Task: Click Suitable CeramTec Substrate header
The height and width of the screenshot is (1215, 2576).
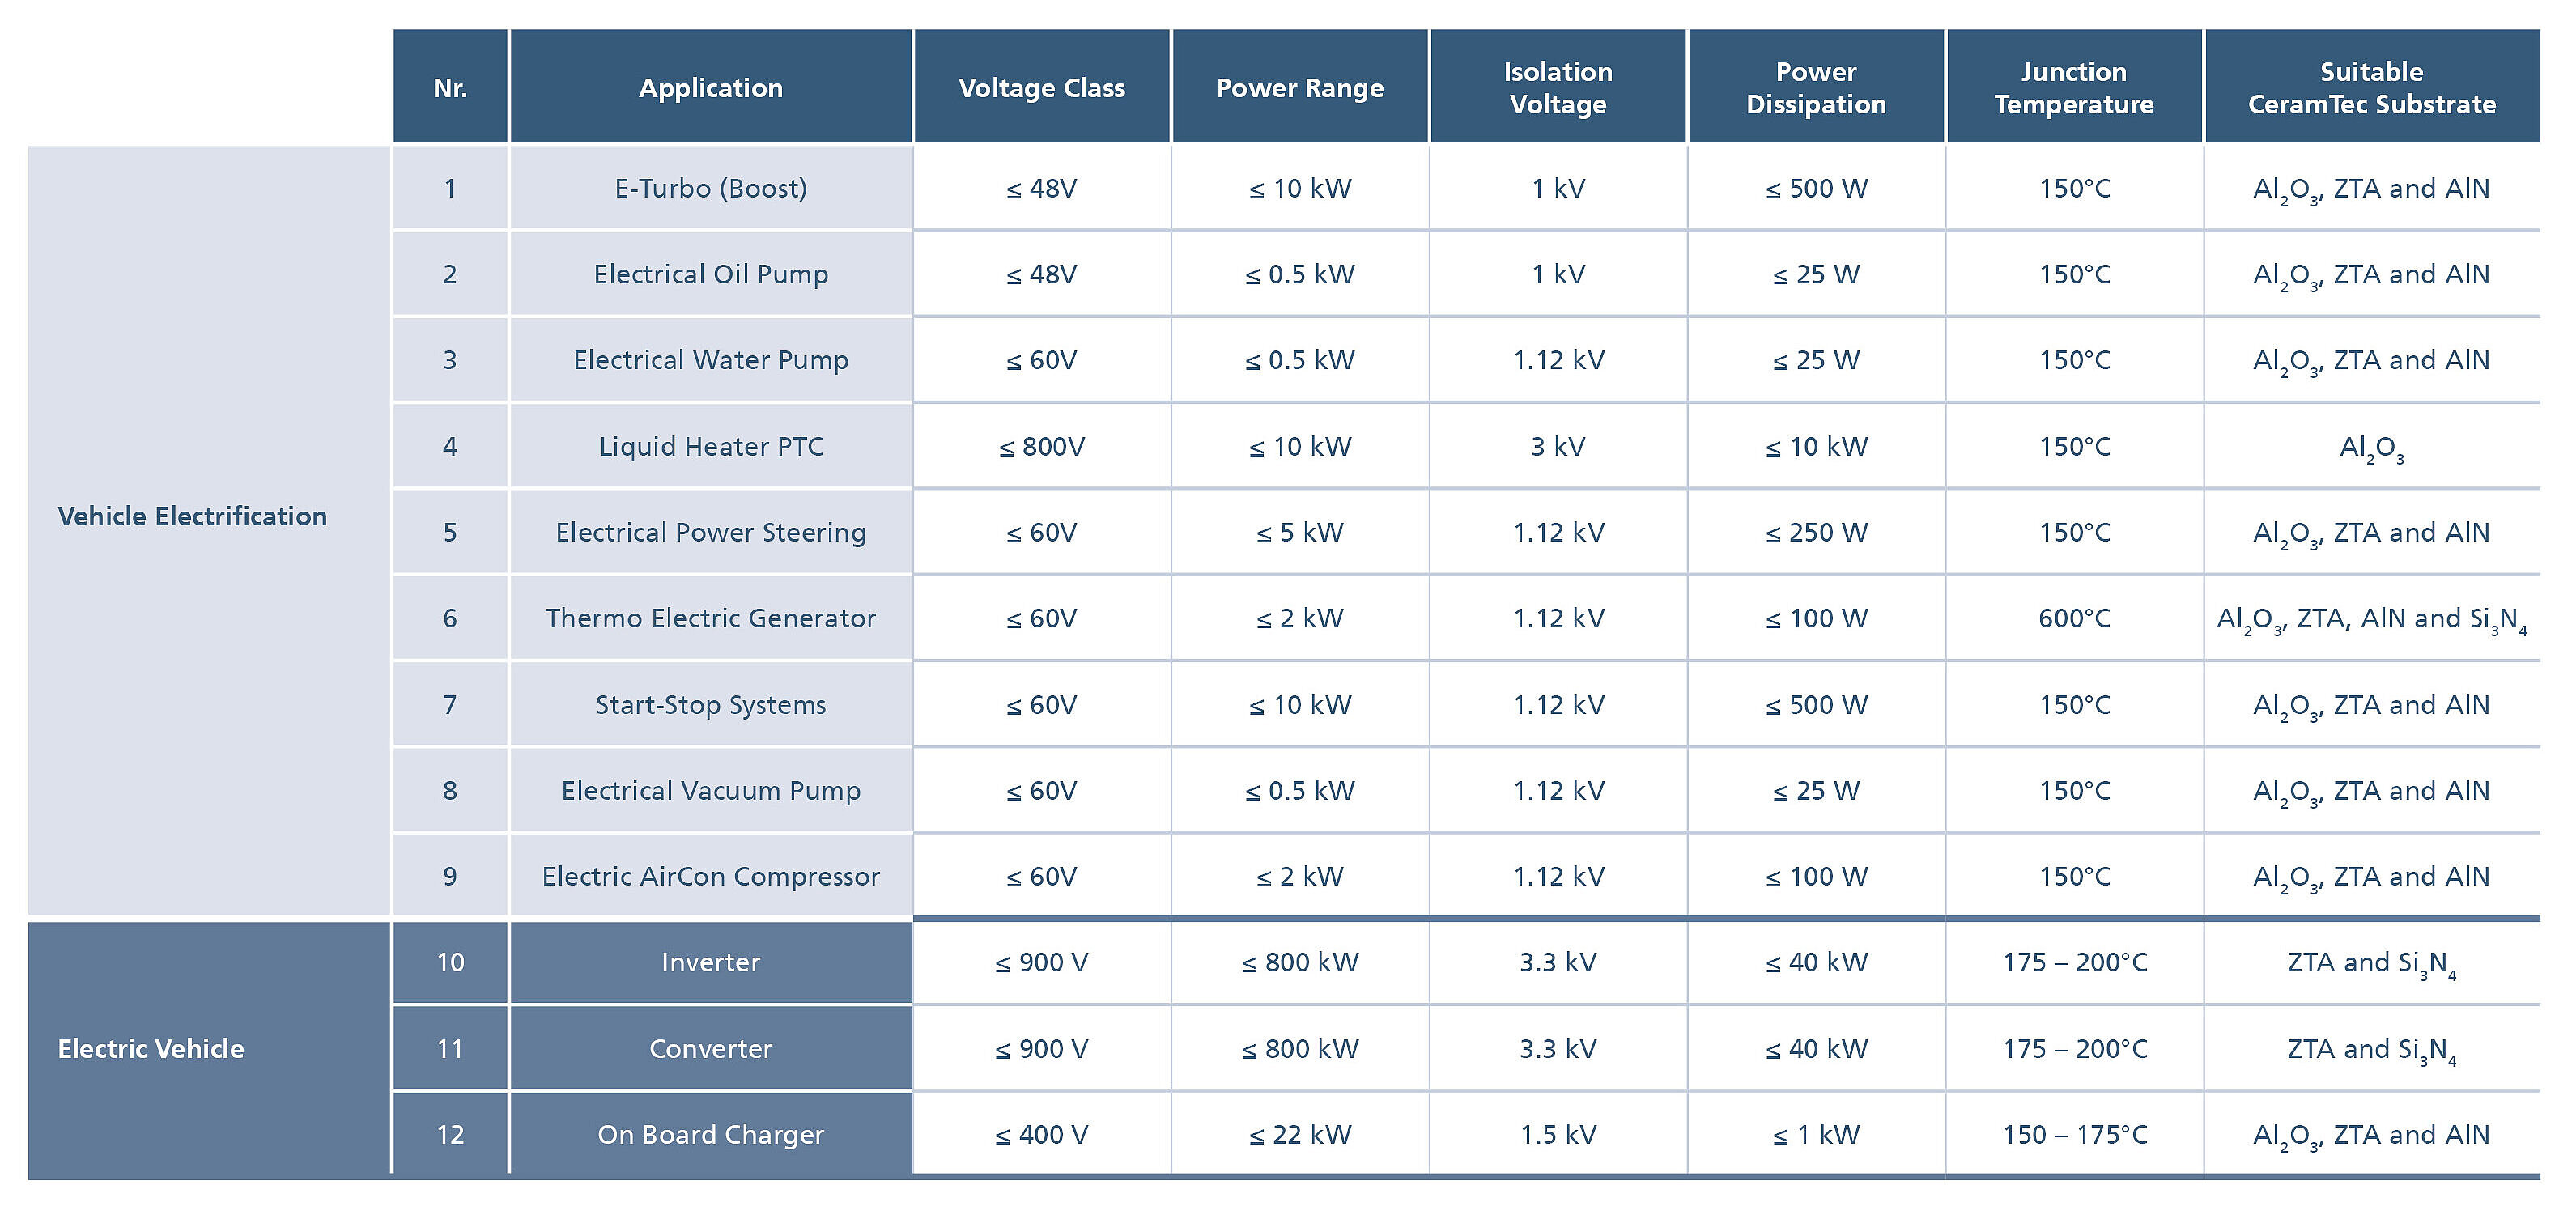Action: point(2371,88)
